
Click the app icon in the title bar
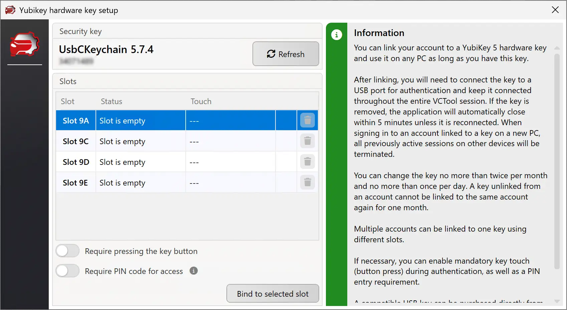coord(10,10)
